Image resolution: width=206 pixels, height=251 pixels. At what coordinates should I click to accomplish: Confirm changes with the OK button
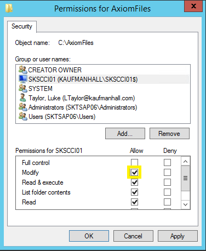pyautogui.click(x=89, y=236)
